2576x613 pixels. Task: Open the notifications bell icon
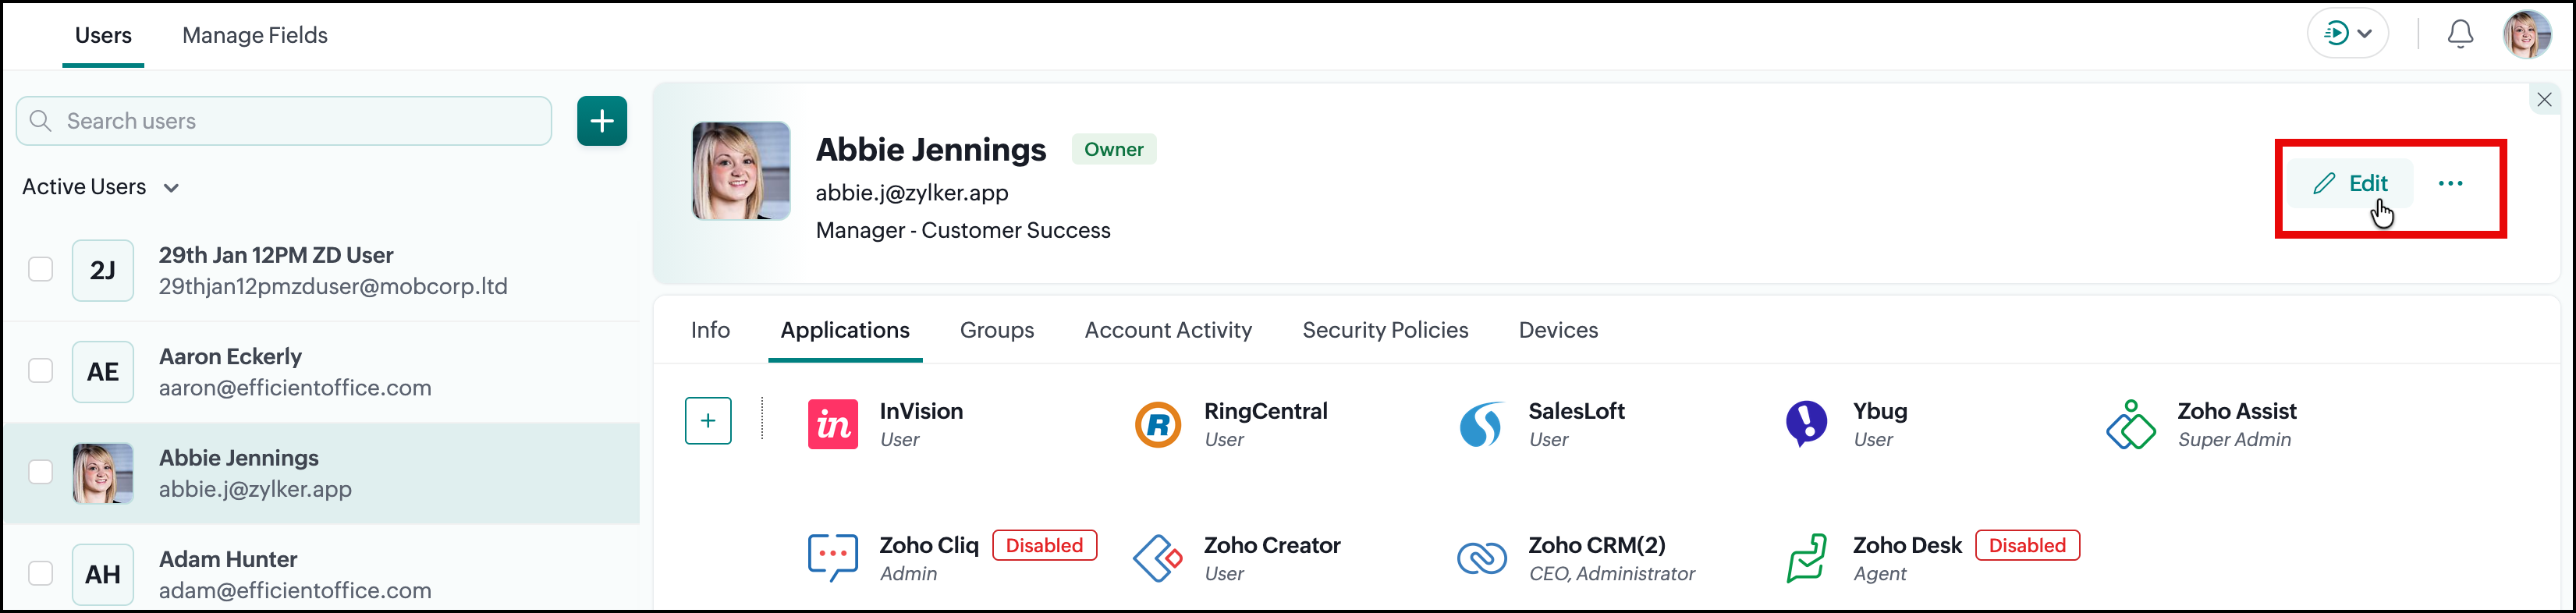click(2460, 34)
